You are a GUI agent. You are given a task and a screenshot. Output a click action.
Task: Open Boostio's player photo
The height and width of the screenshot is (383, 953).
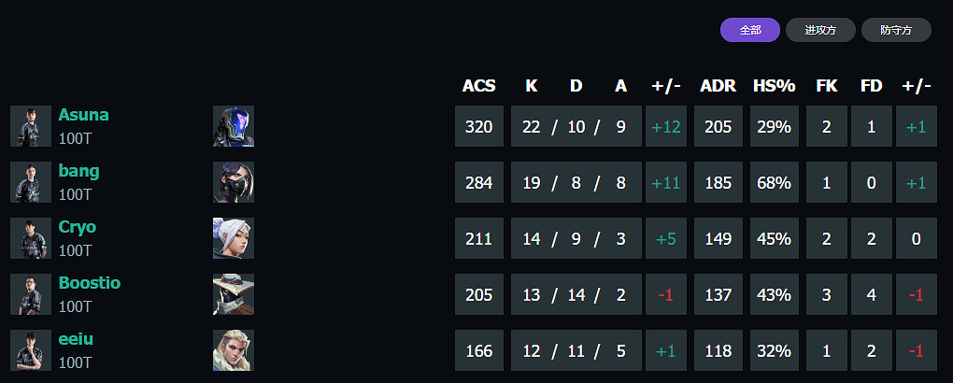tap(31, 294)
